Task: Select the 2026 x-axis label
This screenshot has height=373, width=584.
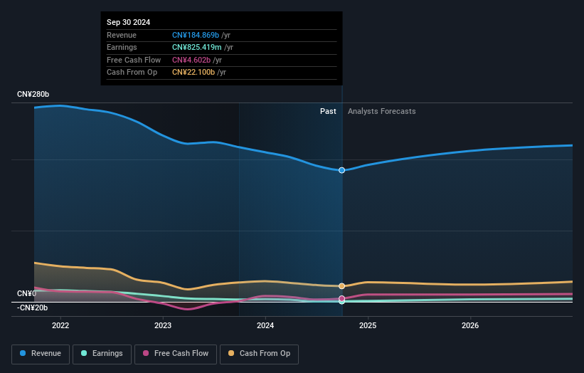Action: [470, 325]
